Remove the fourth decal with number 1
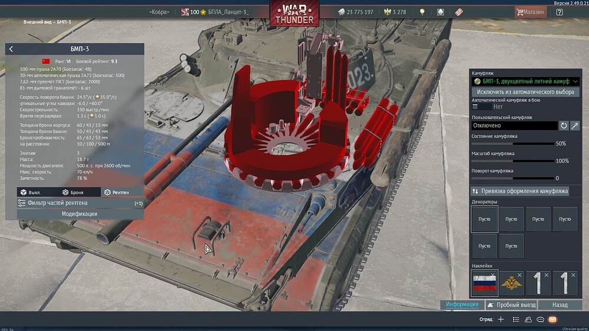 pos(573,275)
